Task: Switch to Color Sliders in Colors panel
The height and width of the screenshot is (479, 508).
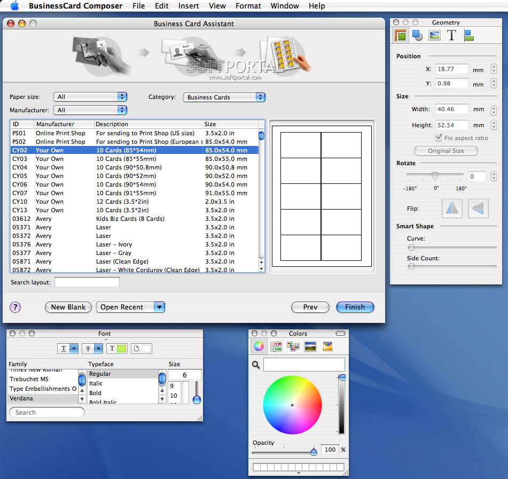Action: click(x=276, y=346)
